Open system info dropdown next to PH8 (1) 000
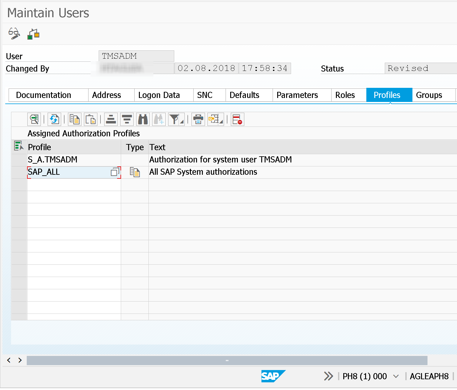The height and width of the screenshot is (390, 457). [x=396, y=376]
